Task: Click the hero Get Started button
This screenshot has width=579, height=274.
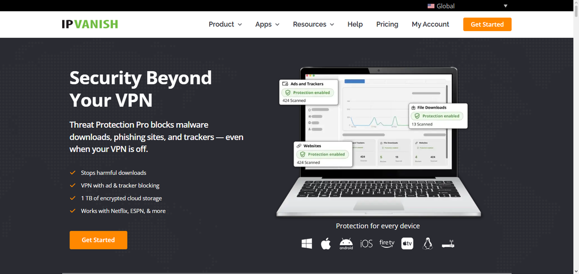Action: [98, 240]
